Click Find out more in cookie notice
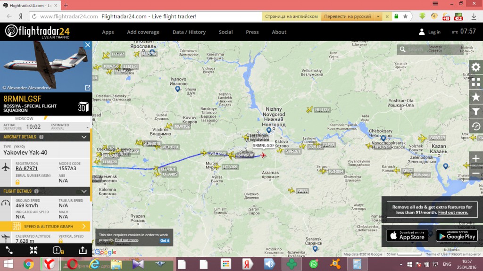Screen dimensions: 483x271 (126, 240)
